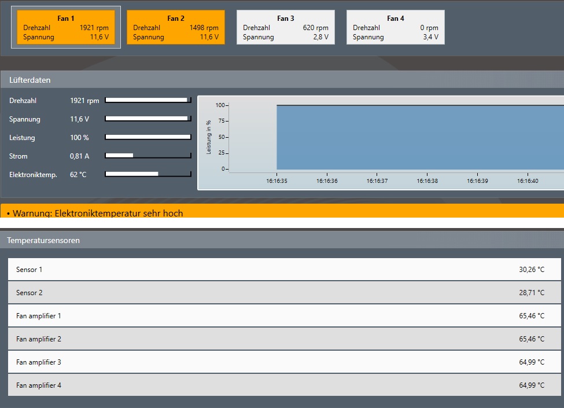
Task: Click the Elektroniktemp. level bar
Action: coord(148,174)
